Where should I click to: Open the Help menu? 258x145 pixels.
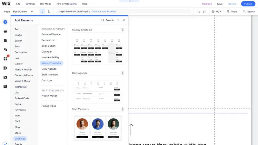click(85, 4)
